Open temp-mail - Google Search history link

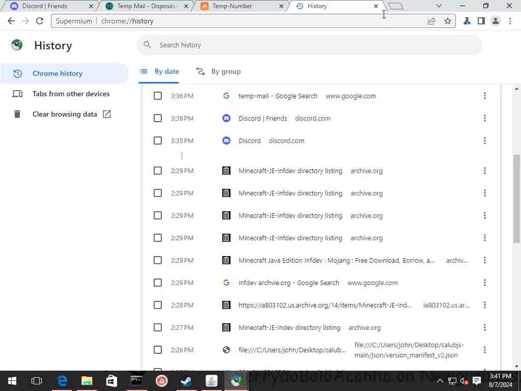tap(278, 96)
